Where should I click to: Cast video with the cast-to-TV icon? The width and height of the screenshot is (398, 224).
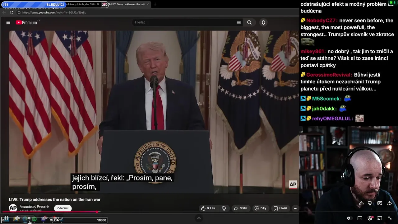click(x=380, y=218)
